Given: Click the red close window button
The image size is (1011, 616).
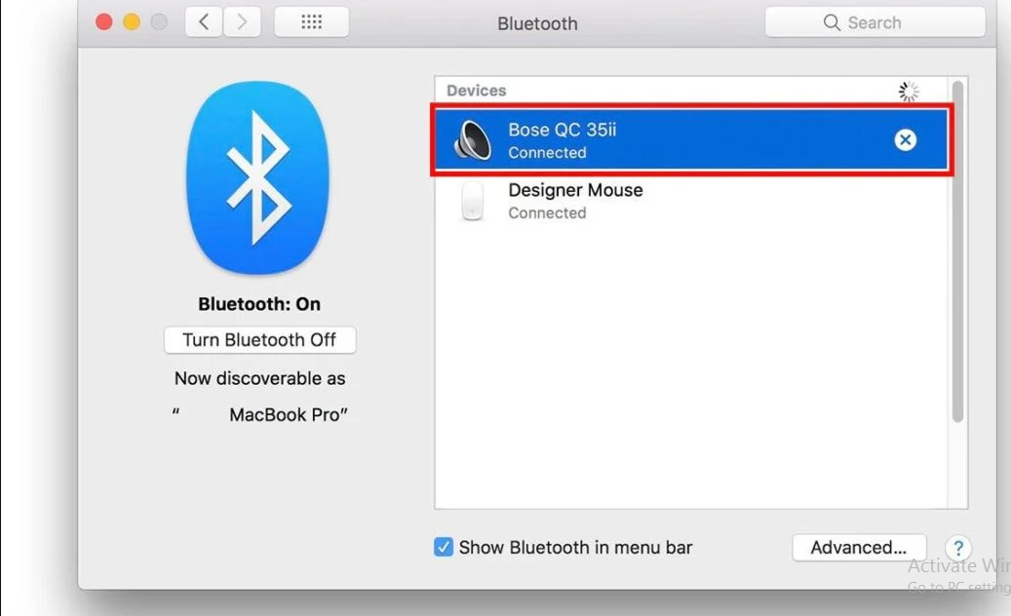Looking at the screenshot, I should coord(103,22).
